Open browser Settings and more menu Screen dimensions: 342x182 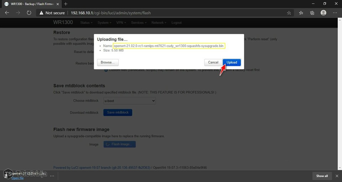tap(335, 13)
